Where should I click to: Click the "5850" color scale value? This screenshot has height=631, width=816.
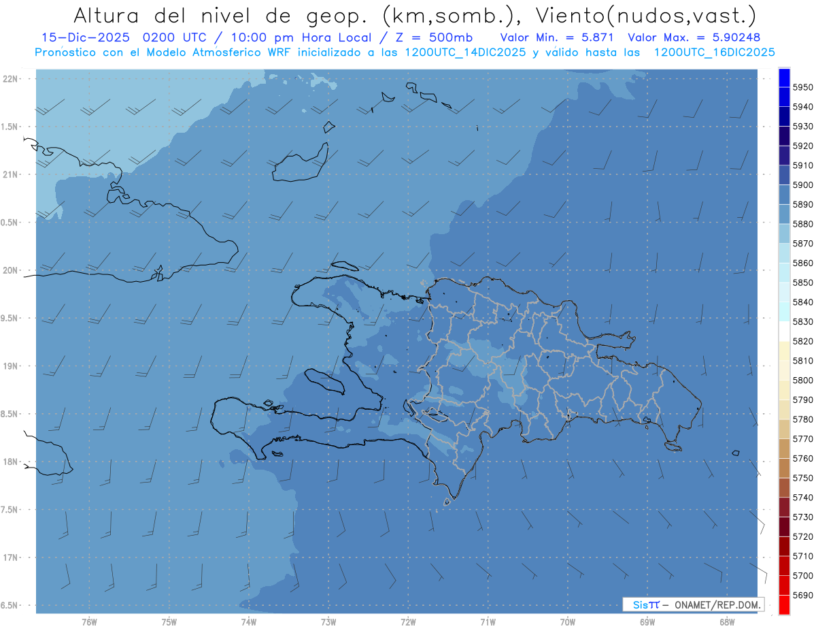coord(802,282)
